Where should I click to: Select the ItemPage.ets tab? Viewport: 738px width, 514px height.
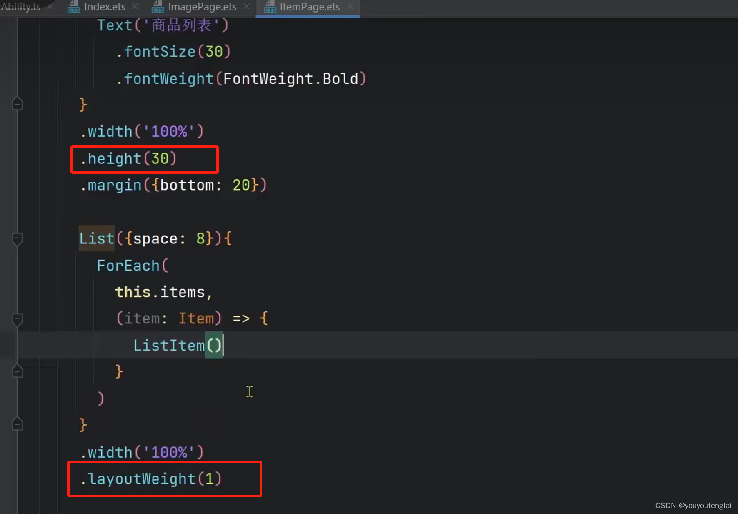click(310, 7)
